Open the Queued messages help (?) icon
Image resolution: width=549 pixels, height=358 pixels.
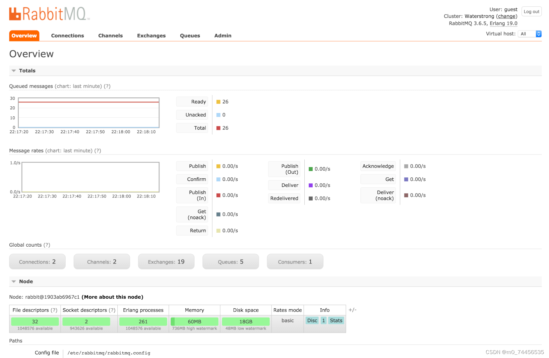click(x=107, y=86)
